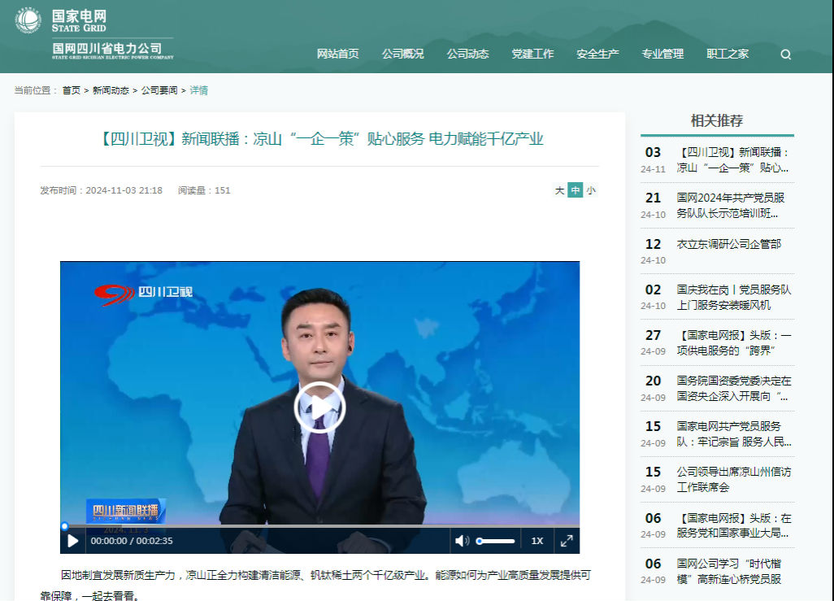
Task: Select medium font size option 中
Action: pyautogui.click(x=575, y=190)
